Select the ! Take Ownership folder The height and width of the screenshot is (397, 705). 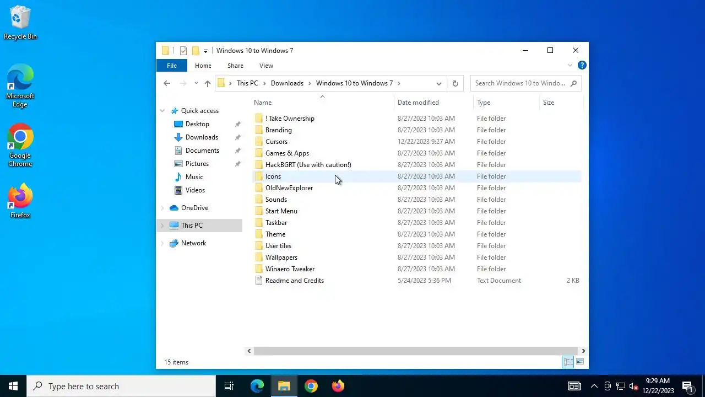(x=290, y=119)
